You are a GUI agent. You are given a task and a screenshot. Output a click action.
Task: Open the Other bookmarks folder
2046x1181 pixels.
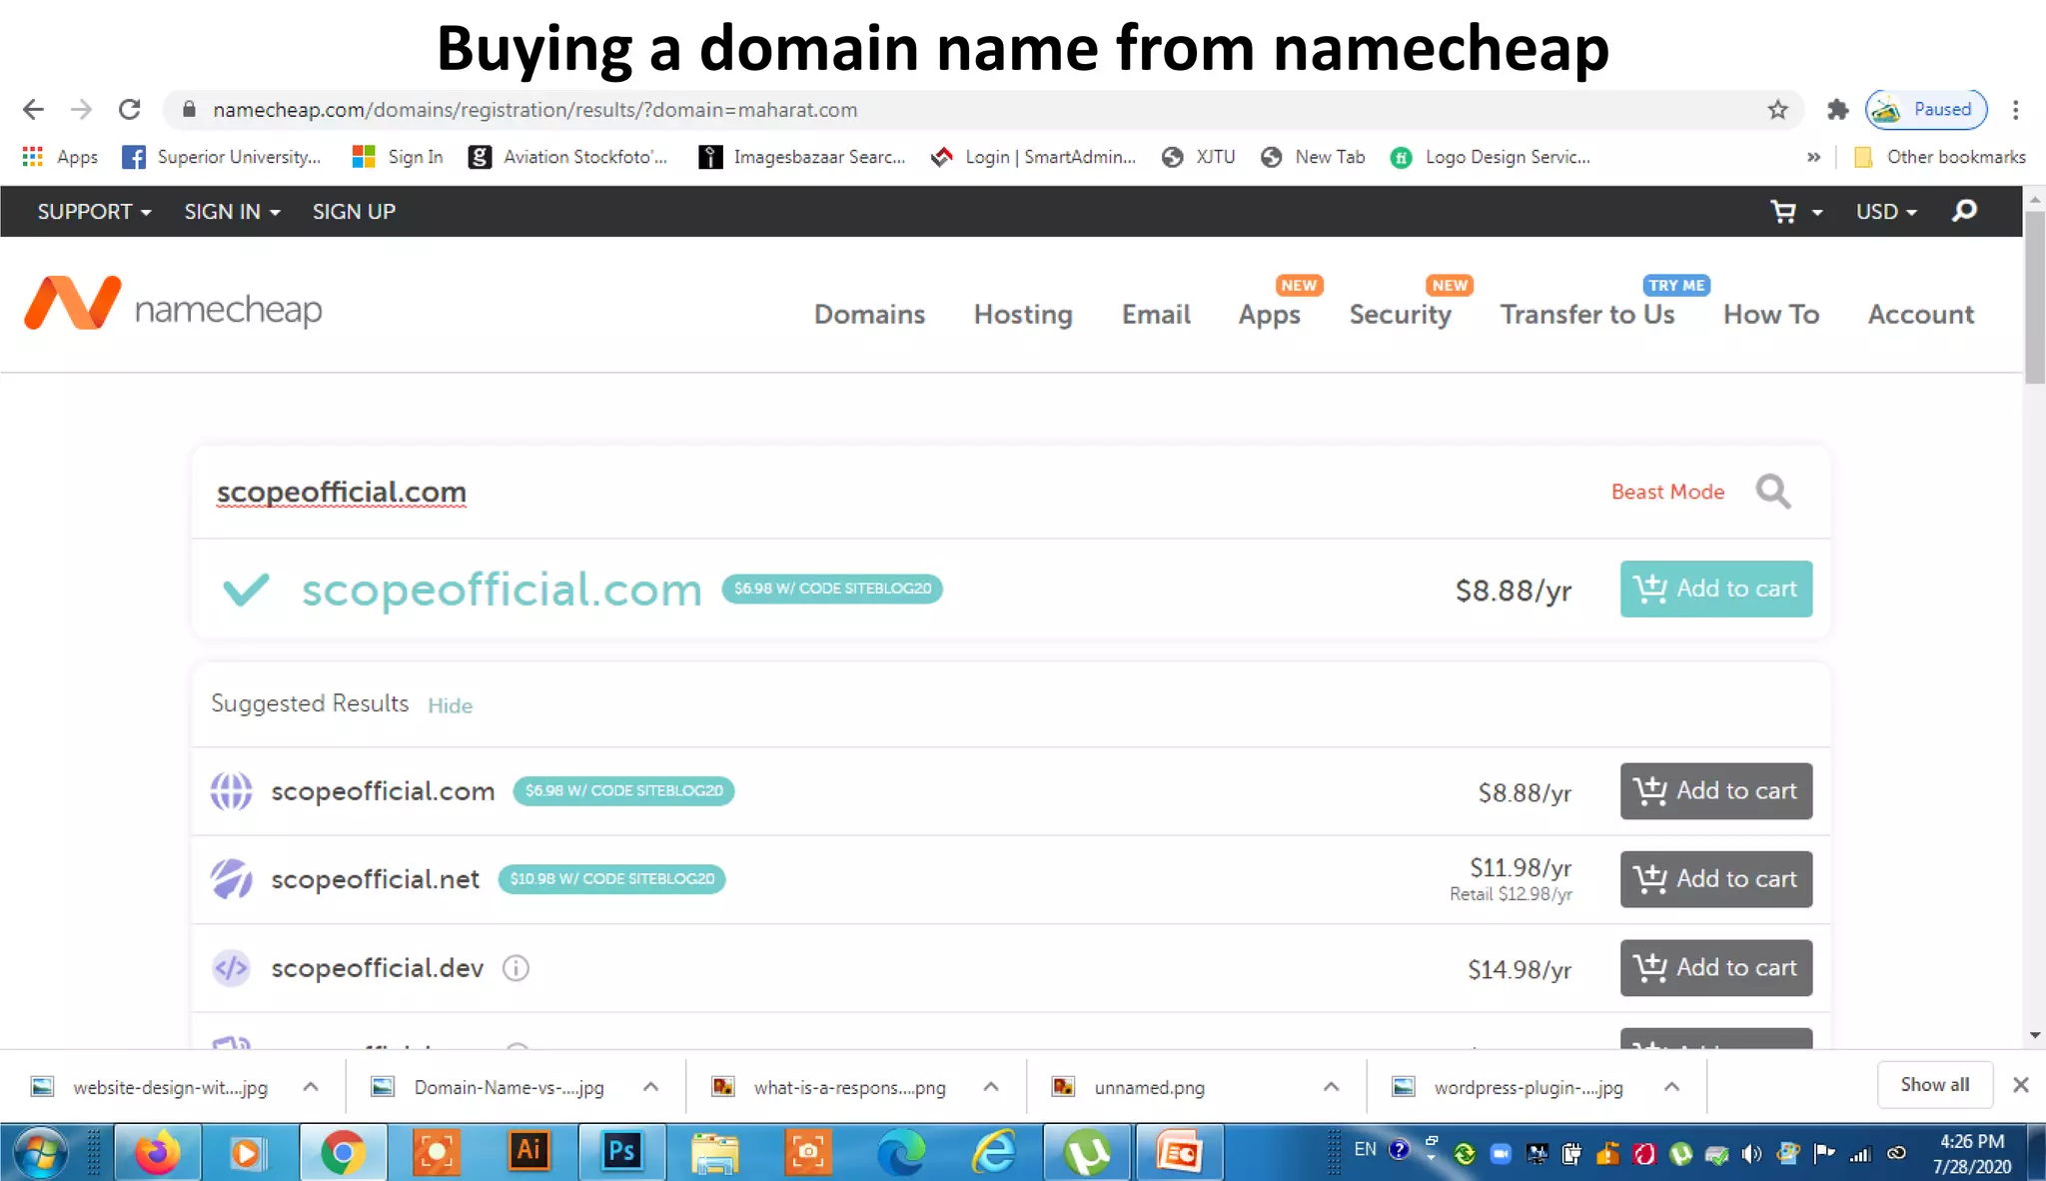coord(1939,157)
